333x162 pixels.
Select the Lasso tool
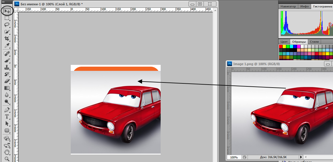(x=7, y=25)
